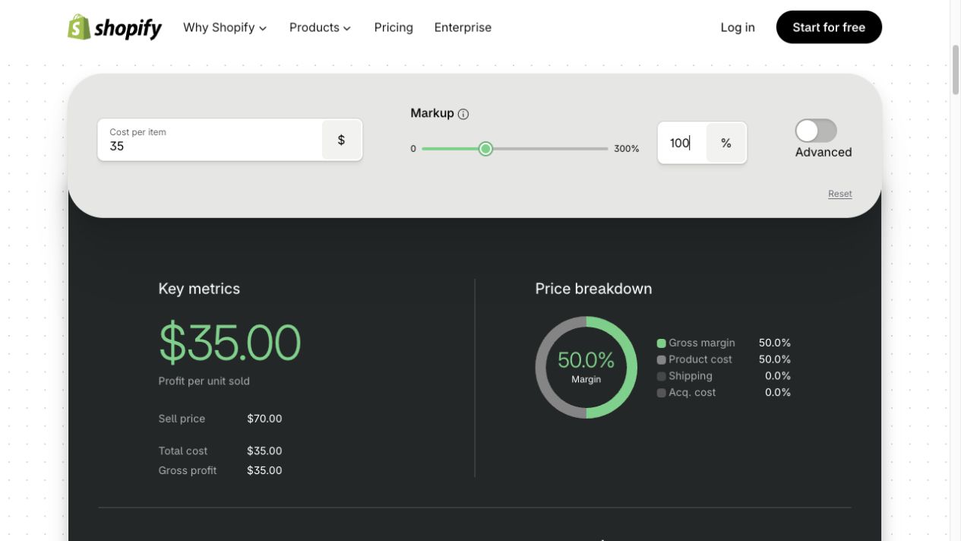Click the Gross margin 50.0% value

[x=775, y=343]
